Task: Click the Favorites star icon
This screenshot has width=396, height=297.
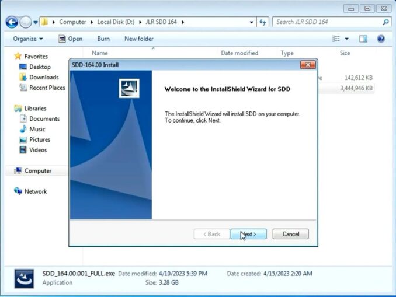Action: [18, 56]
